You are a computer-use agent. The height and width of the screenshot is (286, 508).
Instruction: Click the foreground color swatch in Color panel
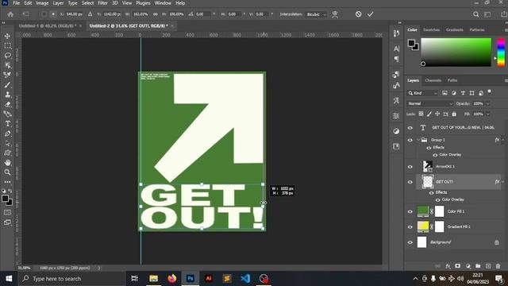tap(411, 43)
